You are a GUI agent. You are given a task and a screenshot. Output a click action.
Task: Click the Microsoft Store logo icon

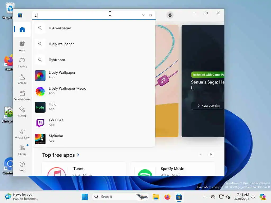click(x=20, y=15)
